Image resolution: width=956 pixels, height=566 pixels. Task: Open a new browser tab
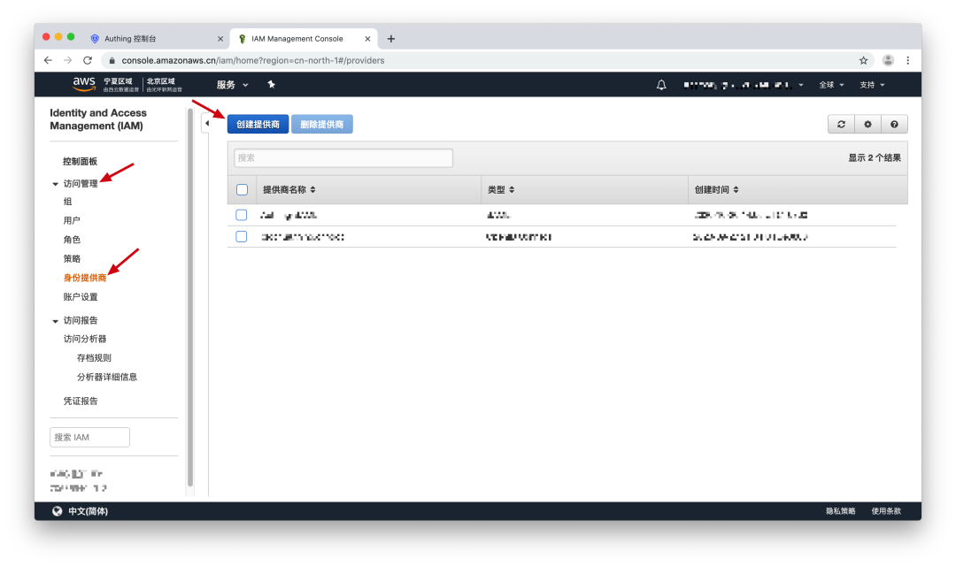pos(391,38)
